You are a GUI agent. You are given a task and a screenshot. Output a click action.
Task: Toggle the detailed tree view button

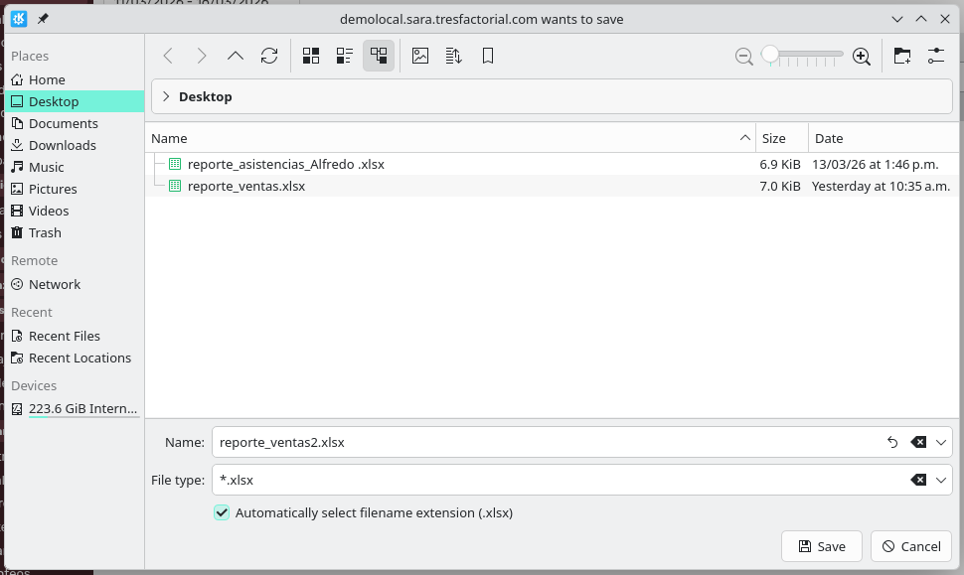[x=379, y=57]
